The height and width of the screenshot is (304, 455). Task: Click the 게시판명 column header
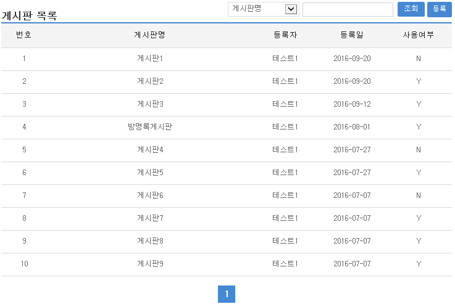click(x=149, y=35)
